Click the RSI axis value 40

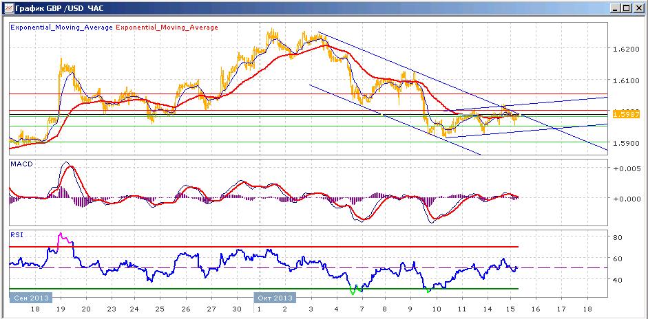point(618,280)
